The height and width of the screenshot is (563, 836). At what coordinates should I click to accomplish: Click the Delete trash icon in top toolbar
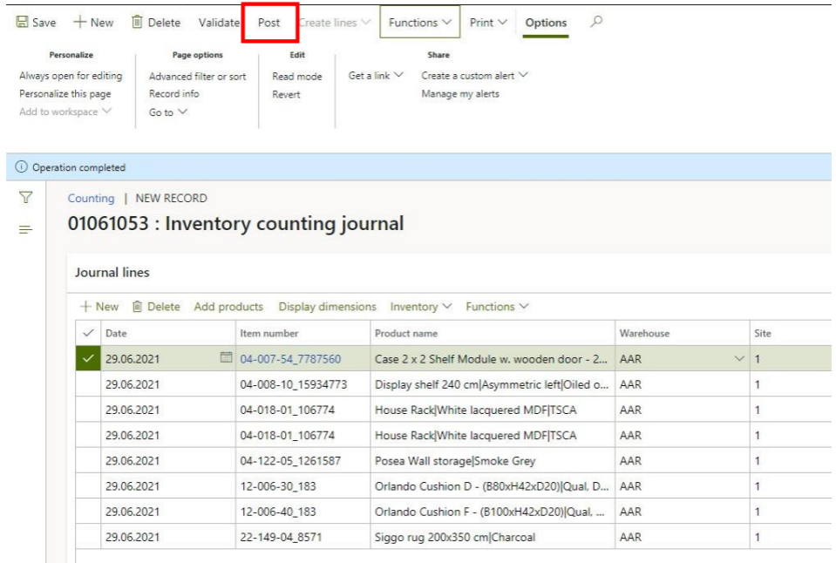click(x=137, y=23)
